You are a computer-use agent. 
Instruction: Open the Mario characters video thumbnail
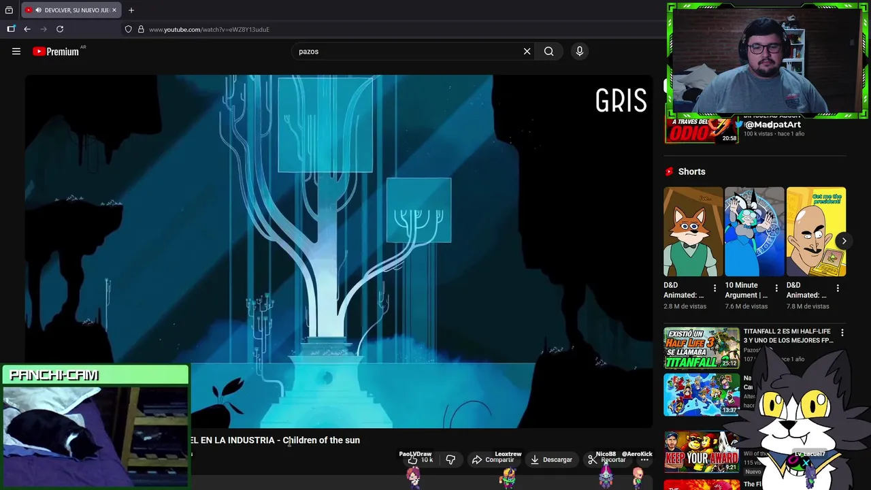(x=702, y=394)
